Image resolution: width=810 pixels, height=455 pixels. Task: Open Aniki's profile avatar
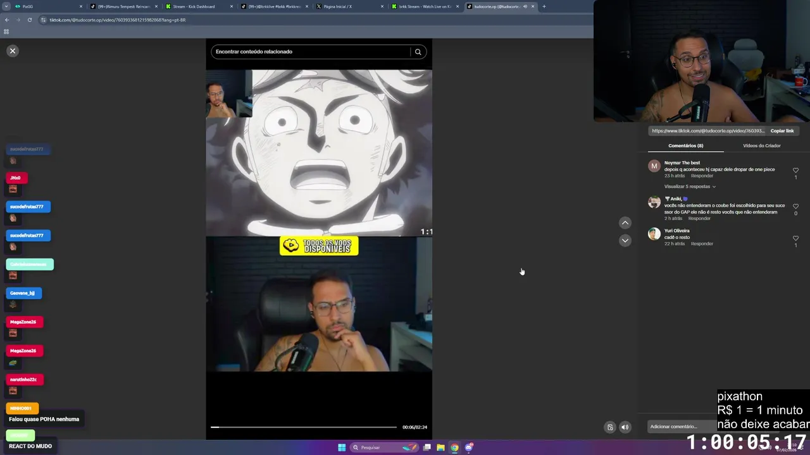654,202
